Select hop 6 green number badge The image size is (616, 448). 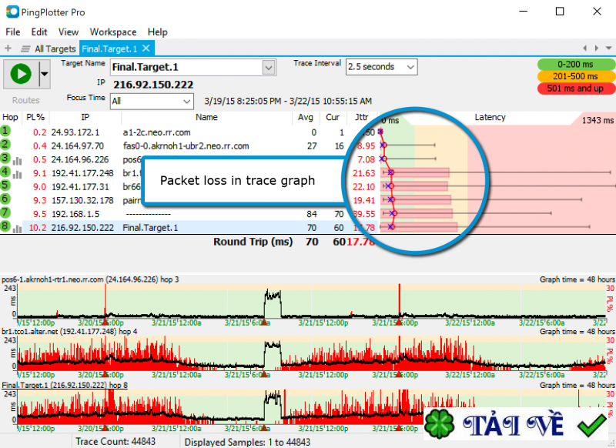pos(4,200)
